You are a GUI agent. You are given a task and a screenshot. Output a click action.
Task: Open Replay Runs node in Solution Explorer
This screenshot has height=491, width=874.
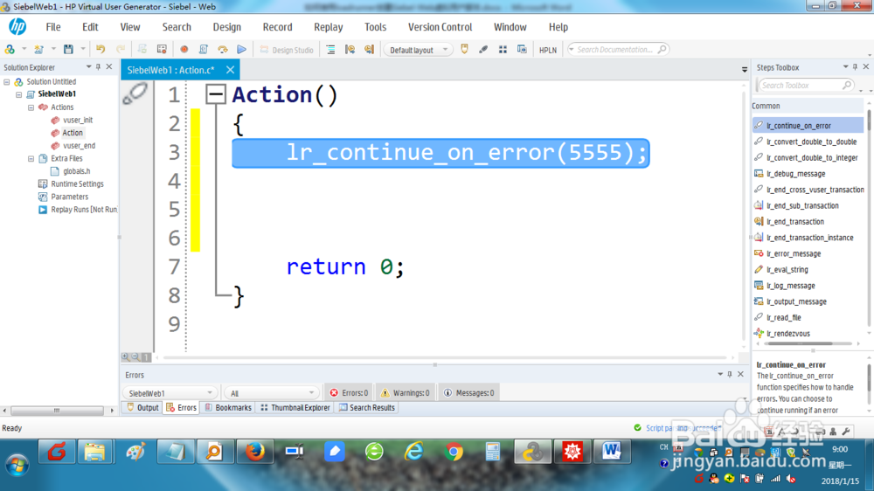click(84, 210)
